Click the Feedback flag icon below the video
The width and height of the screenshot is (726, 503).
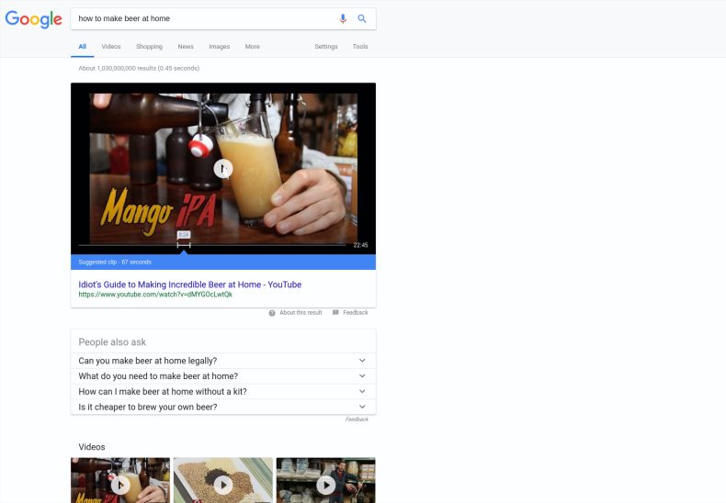pos(335,313)
